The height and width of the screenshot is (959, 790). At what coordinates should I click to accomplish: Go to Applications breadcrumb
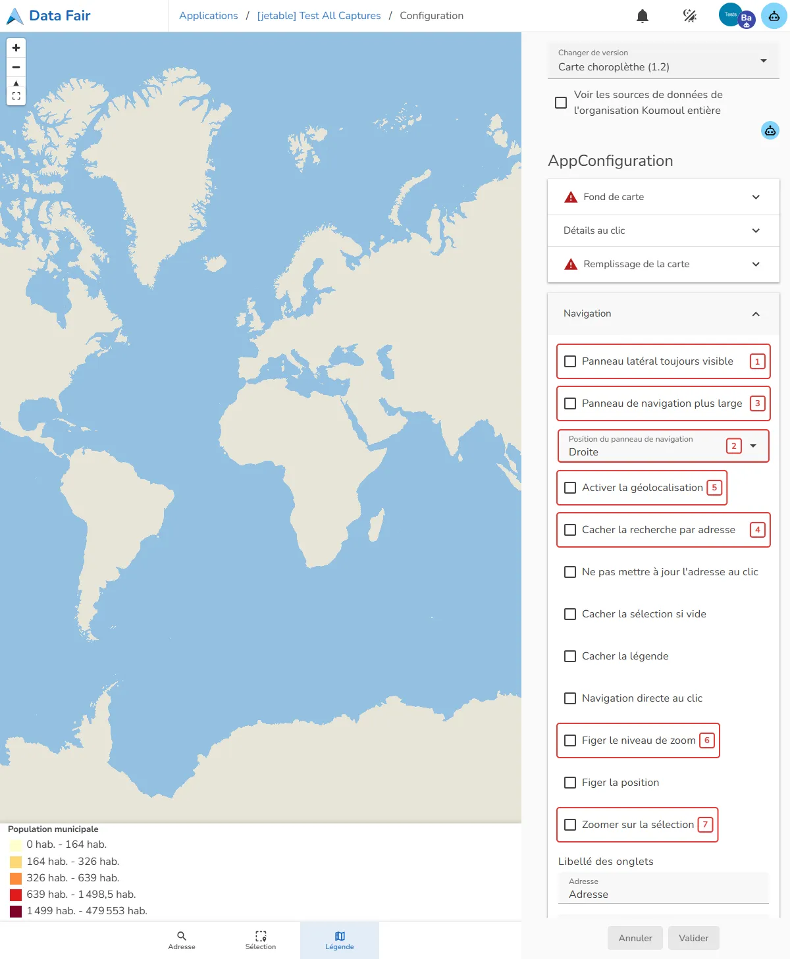pyautogui.click(x=209, y=16)
